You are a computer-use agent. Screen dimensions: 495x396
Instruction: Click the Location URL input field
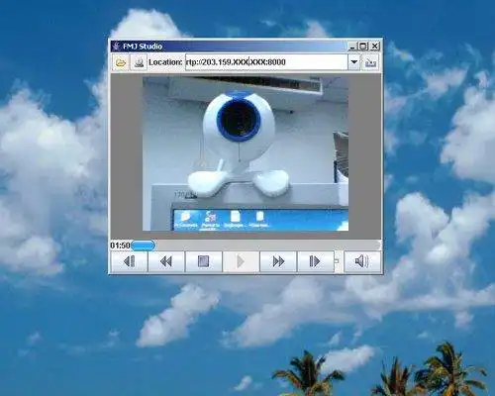(x=266, y=62)
